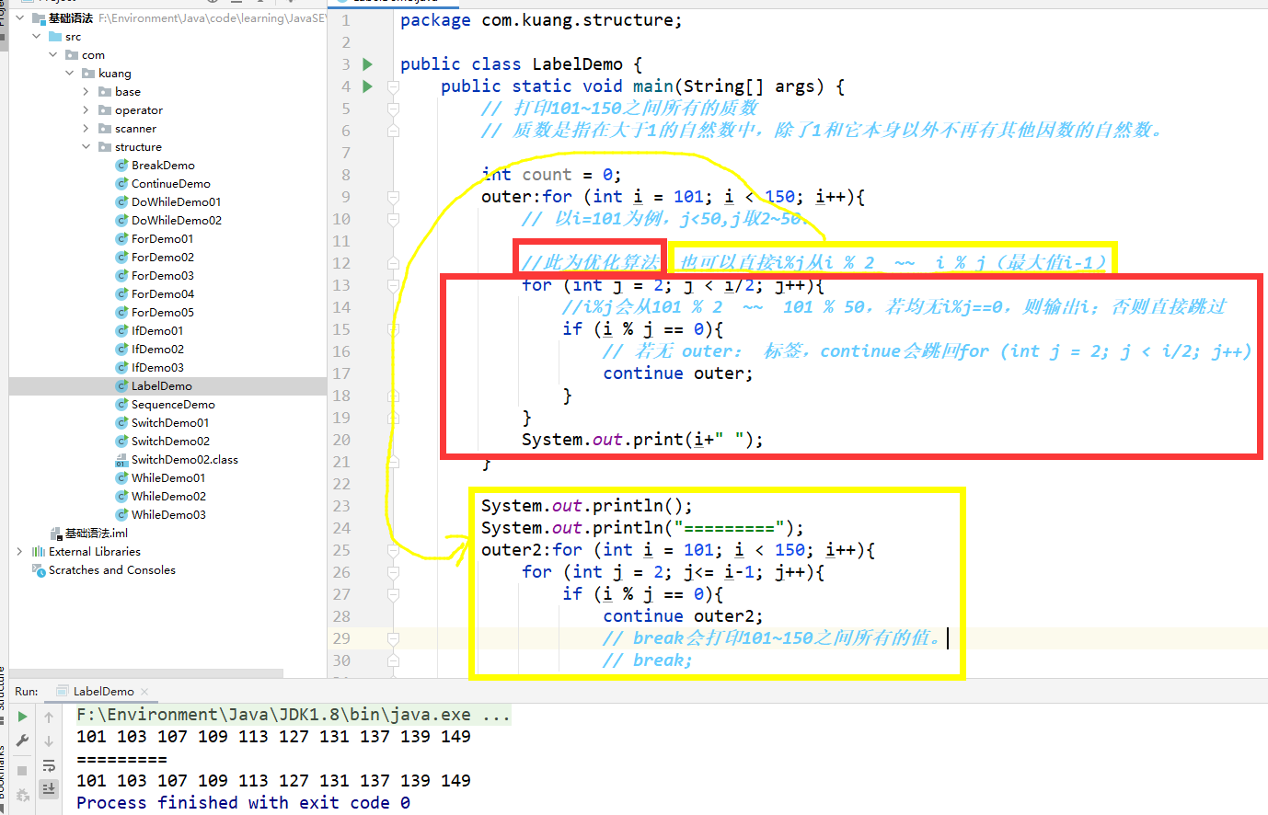Run the main method from line 4 gutter
The width and height of the screenshot is (1268, 815).
coord(367,86)
